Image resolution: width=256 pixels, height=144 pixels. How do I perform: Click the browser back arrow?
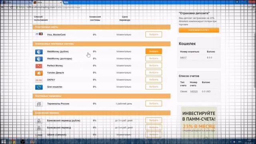tap(2, 7)
